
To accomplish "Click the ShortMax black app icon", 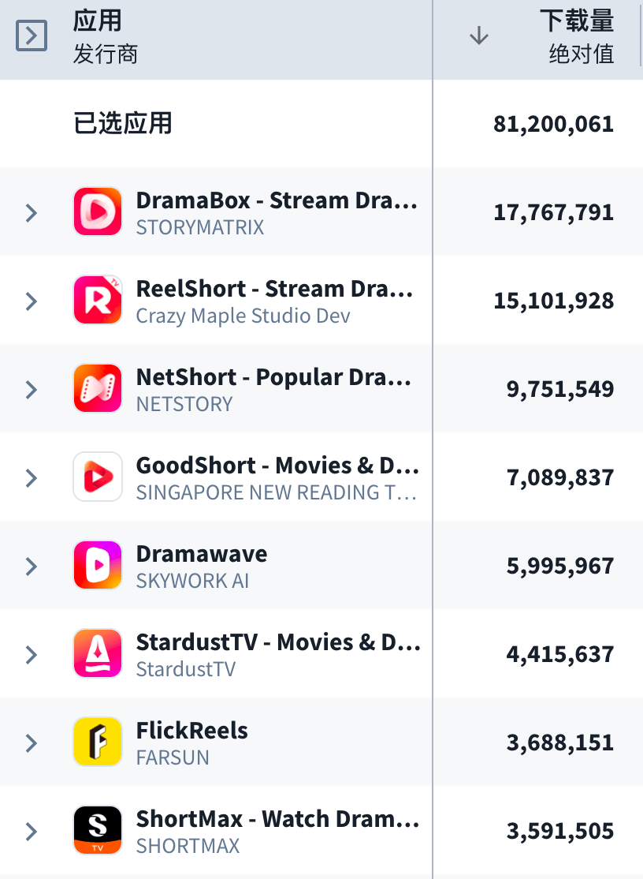I will [x=98, y=830].
